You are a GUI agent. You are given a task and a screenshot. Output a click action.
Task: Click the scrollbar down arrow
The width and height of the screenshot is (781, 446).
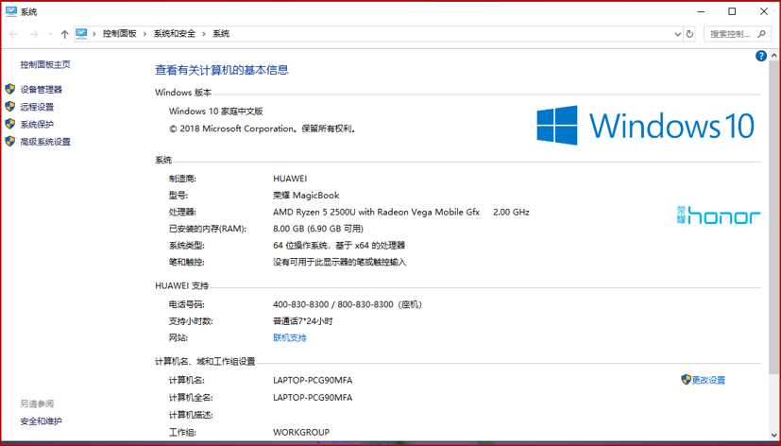click(x=773, y=435)
